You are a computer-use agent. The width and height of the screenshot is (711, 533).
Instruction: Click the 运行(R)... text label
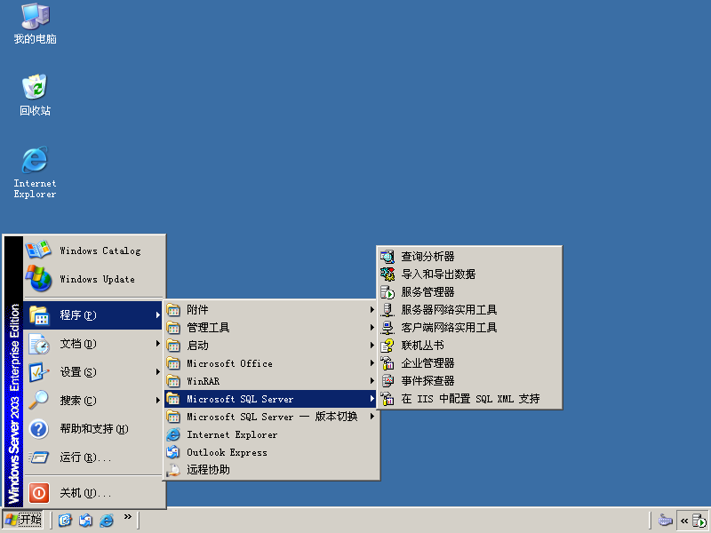pyautogui.click(x=85, y=457)
